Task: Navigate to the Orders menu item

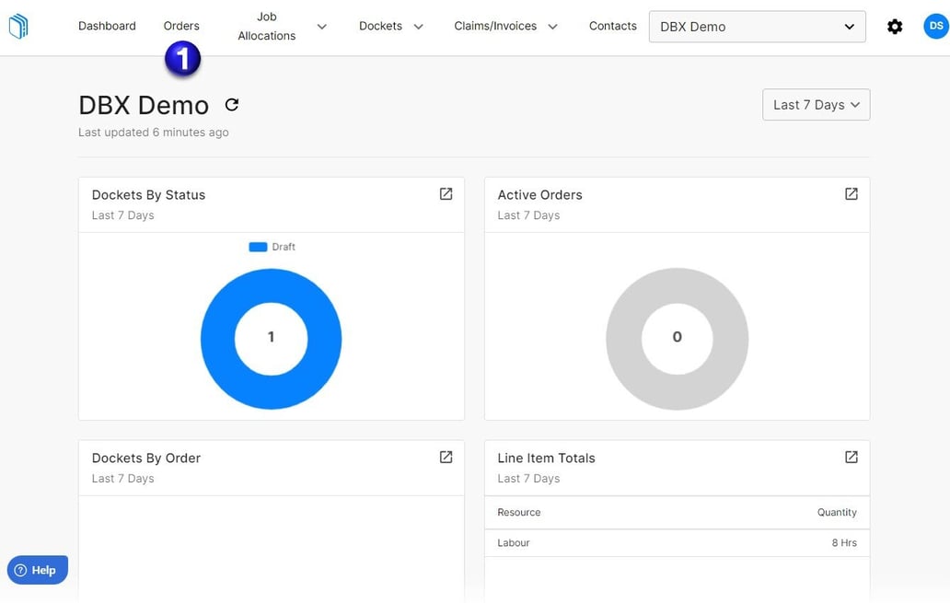Action: (181, 26)
